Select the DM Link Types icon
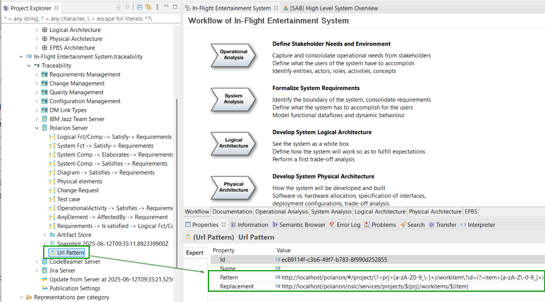Viewport: 545px width, 302px height. (44, 110)
